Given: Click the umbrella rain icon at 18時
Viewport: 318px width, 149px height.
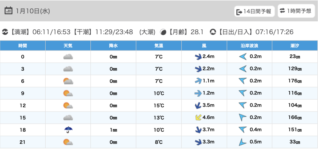Looking at the screenshot, I should (68, 130).
